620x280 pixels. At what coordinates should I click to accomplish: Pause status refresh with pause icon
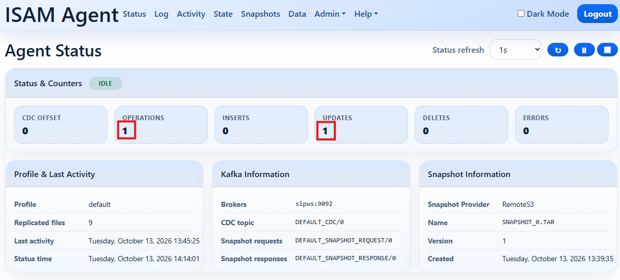(x=584, y=50)
